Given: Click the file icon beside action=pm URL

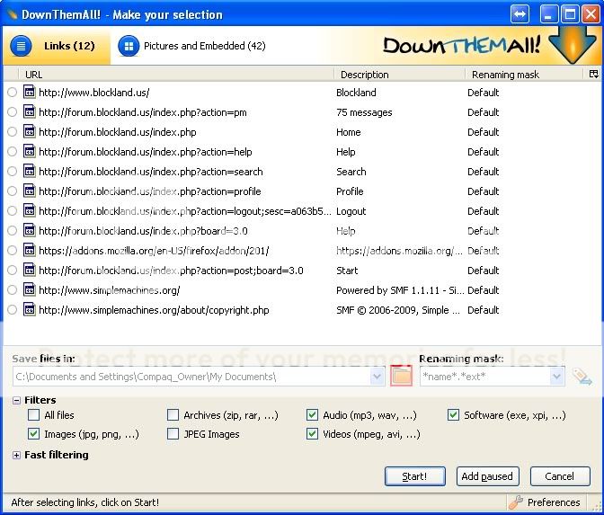Looking at the screenshot, I should coord(30,111).
